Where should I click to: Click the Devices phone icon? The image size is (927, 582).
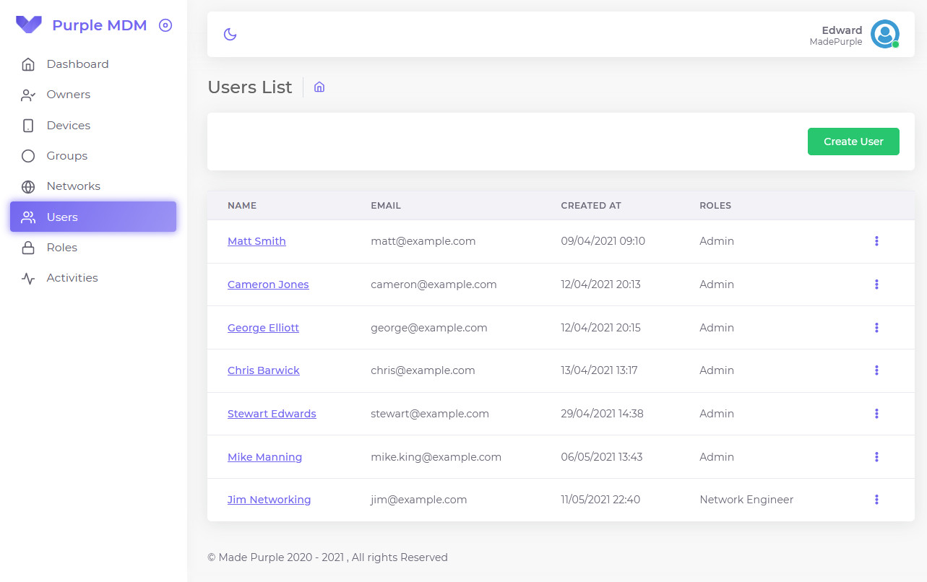tap(28, 126)
